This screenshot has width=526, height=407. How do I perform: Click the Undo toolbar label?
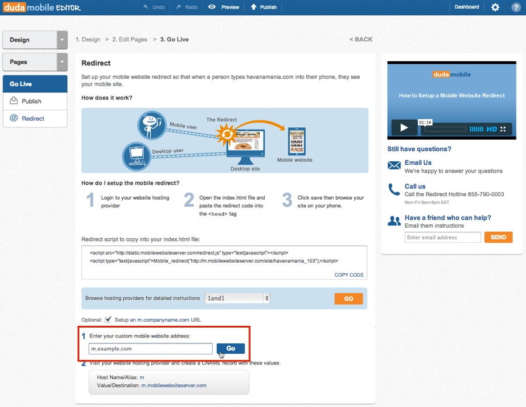click(x=158, y=7)
